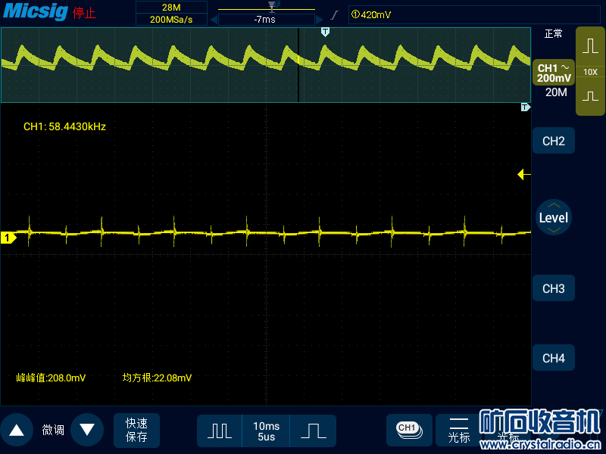Viewport: 606px width, 454px height.
Task: Increase vertical scale with the tall pulse icon
Action: click(590, 45)
